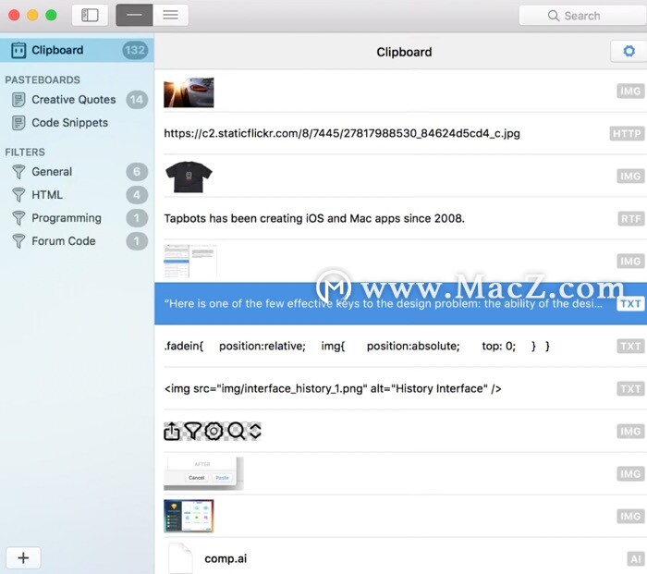The width and height of the screenshot is (647, 574).
Task: Click the Forum Code funnel icon
Action: pyautogui.click(x=18, y=241)
